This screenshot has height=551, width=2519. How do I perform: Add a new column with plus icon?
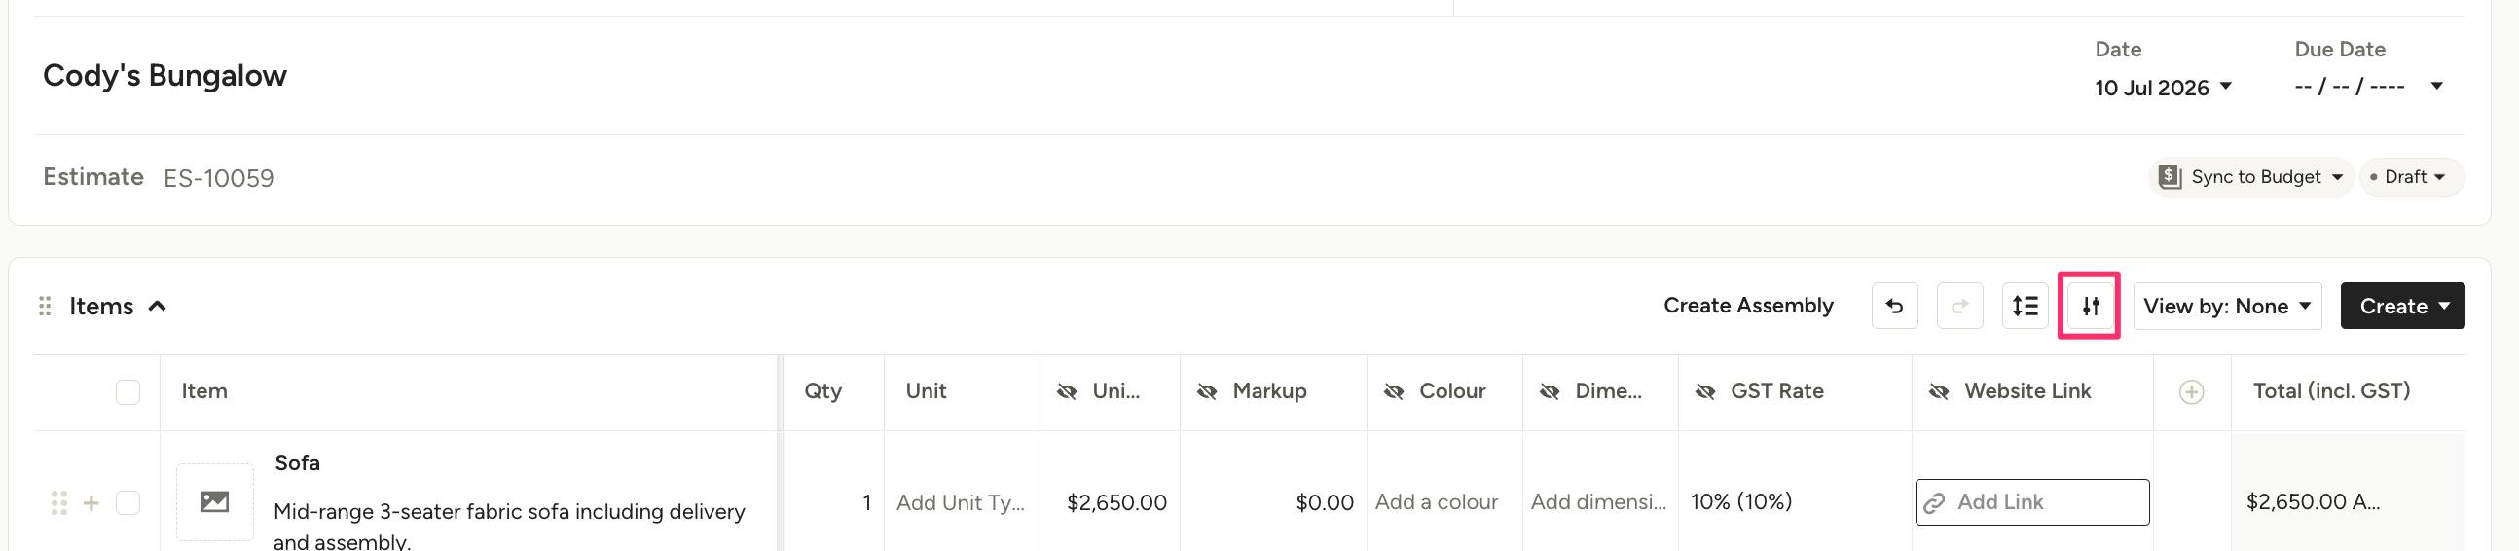[2191, 392]
